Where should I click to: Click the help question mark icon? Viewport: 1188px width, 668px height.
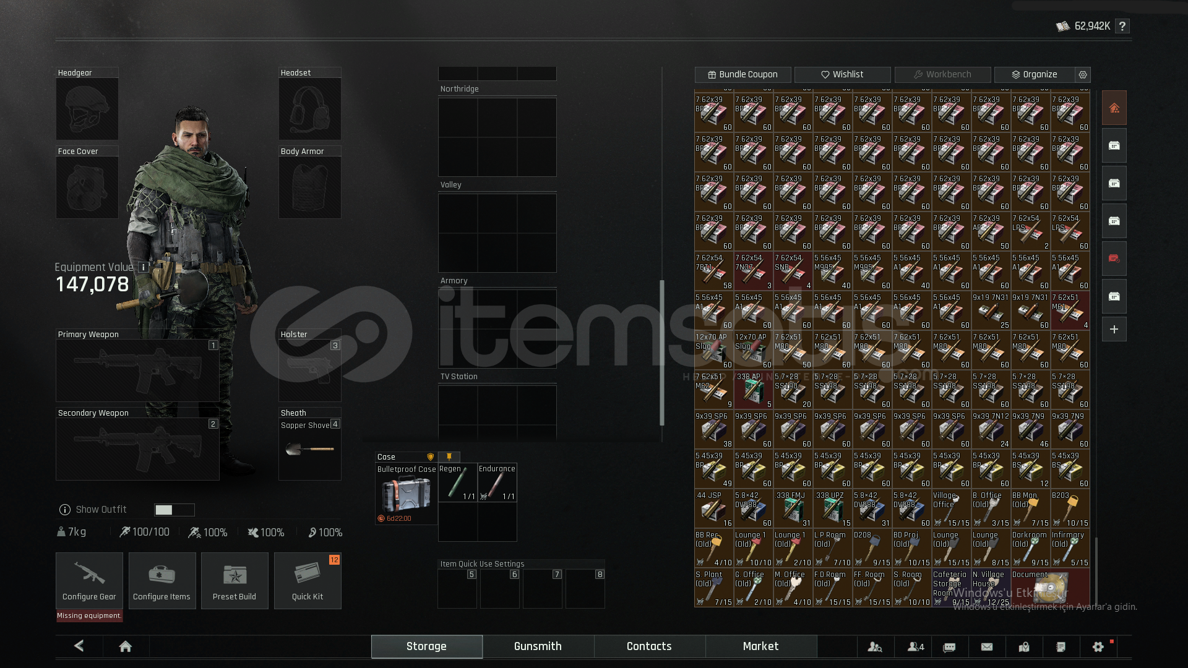[1122, 26]
